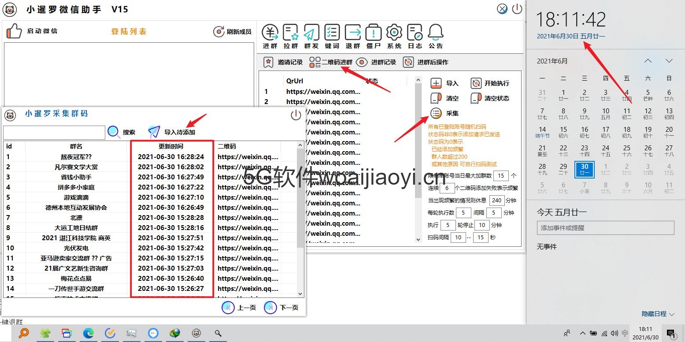685x342 pixels.
Task: Select row 梅花点点易
Action: tap(151, 278)
